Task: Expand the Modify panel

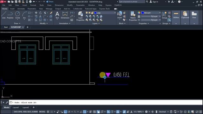Action: [44, 23]
